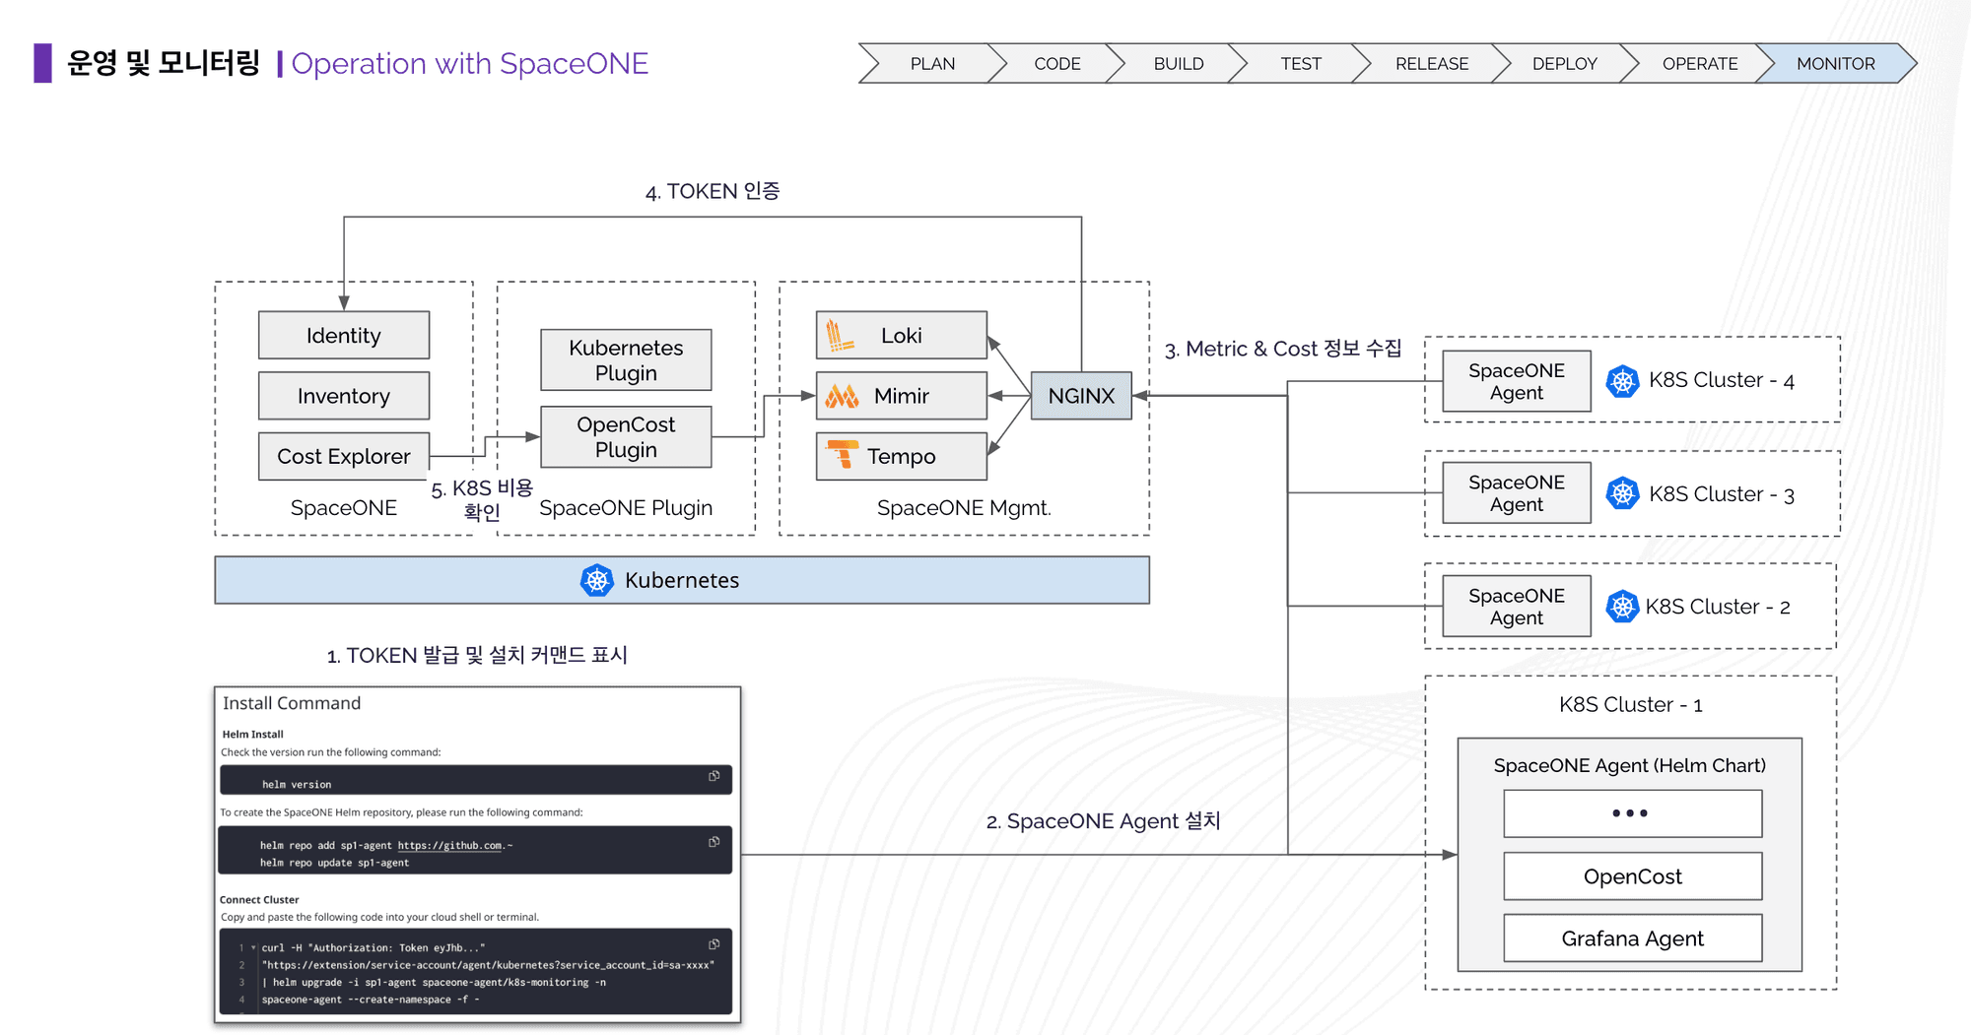Click '1. TOKEN 발급 및 설치 커맨드 표시' label
The image size is (1971, 1035).
477,656
